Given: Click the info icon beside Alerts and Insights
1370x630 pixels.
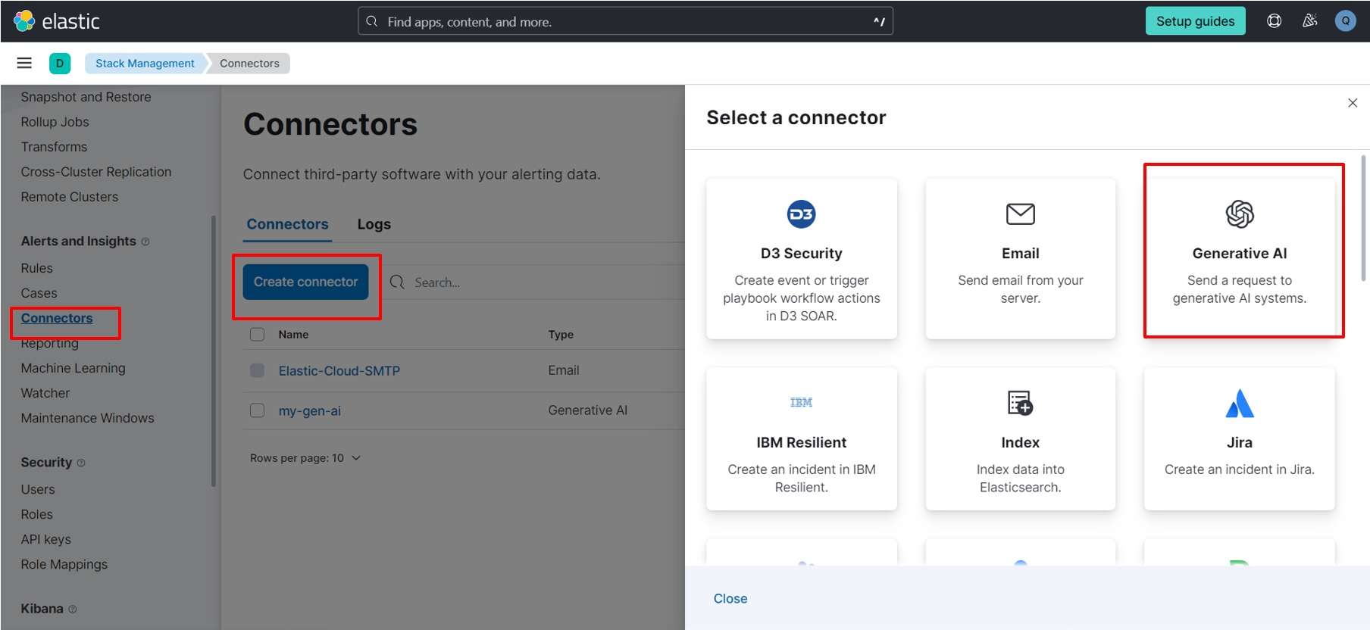Looking at the screenshot, I should point(145,242).
